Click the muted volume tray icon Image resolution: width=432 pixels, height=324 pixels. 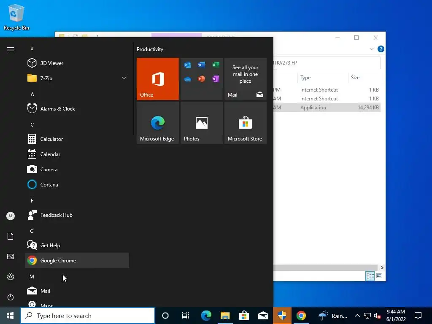[x=377, y=316]
